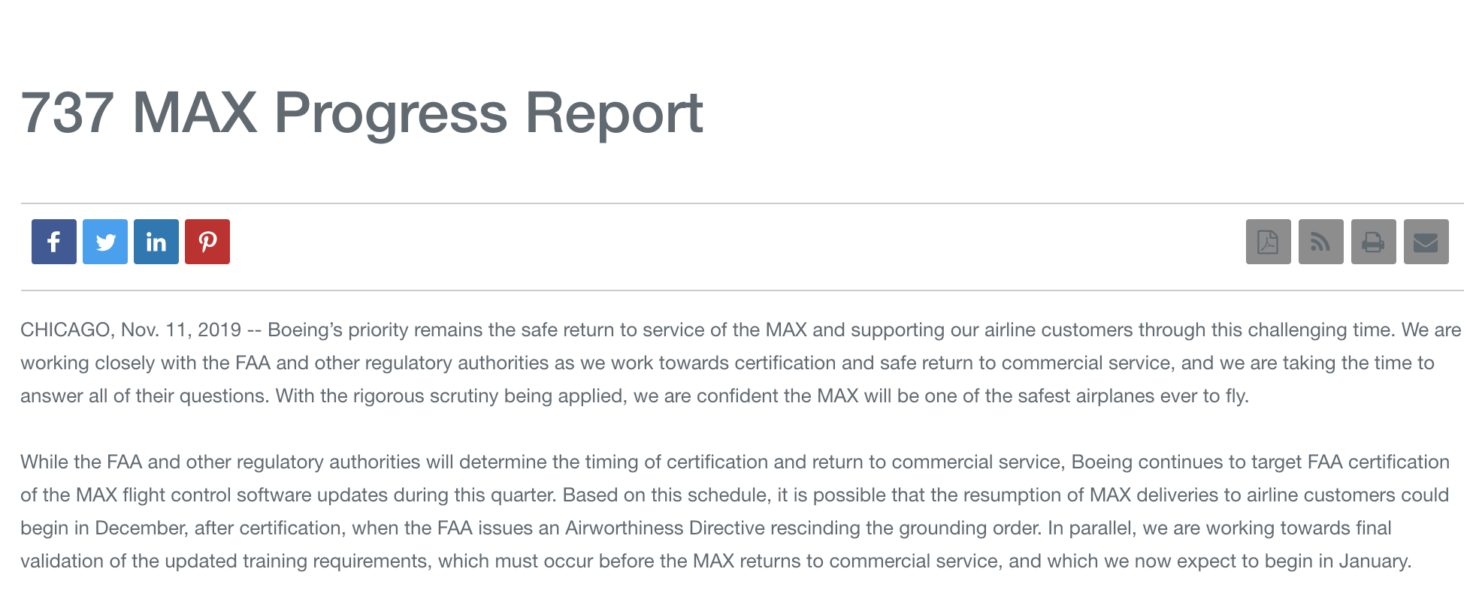
Task: Share article on LinkedIn
Action: [x=156, y=242]
